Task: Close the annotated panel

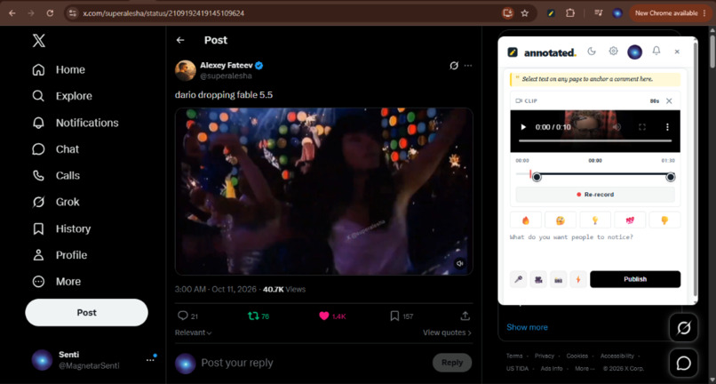Action: (677, 52)
